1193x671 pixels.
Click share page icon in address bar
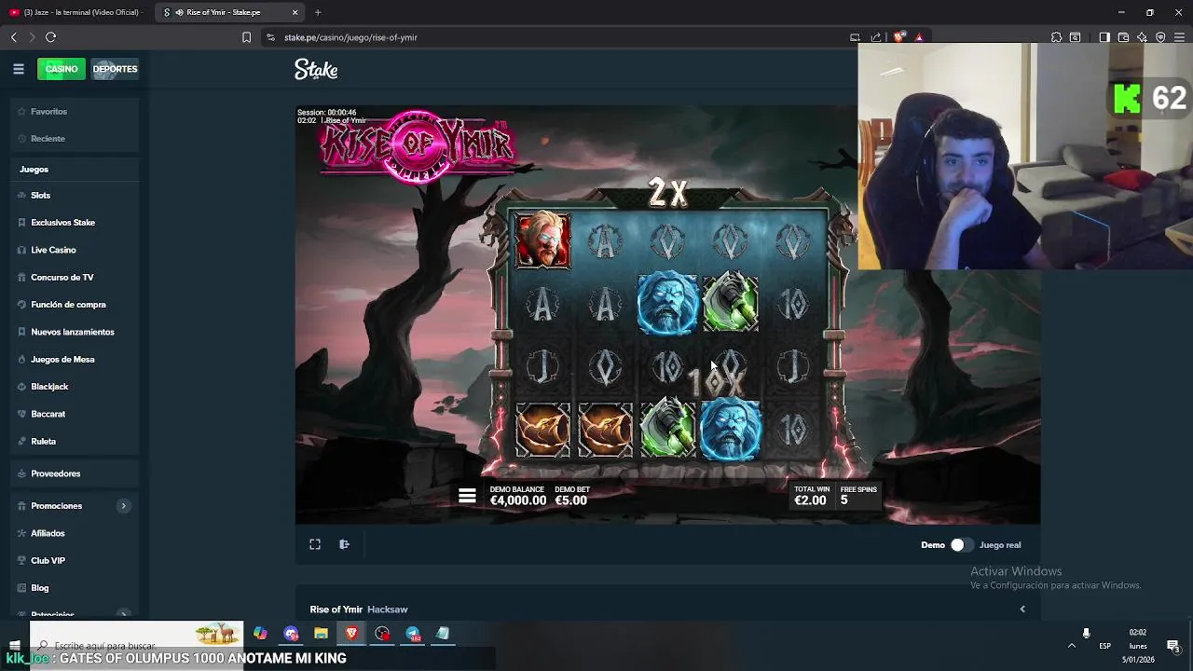pyautogui.click(x=875, y=37)
